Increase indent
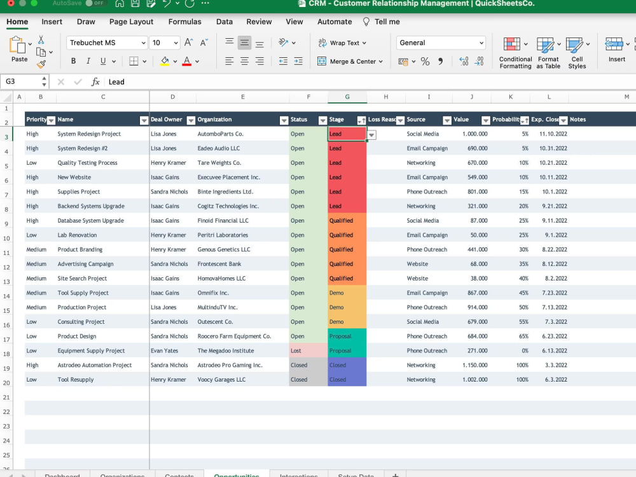 [298, 61]
